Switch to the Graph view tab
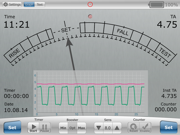The height and width of the screenshot is (135, 180). 29,5
